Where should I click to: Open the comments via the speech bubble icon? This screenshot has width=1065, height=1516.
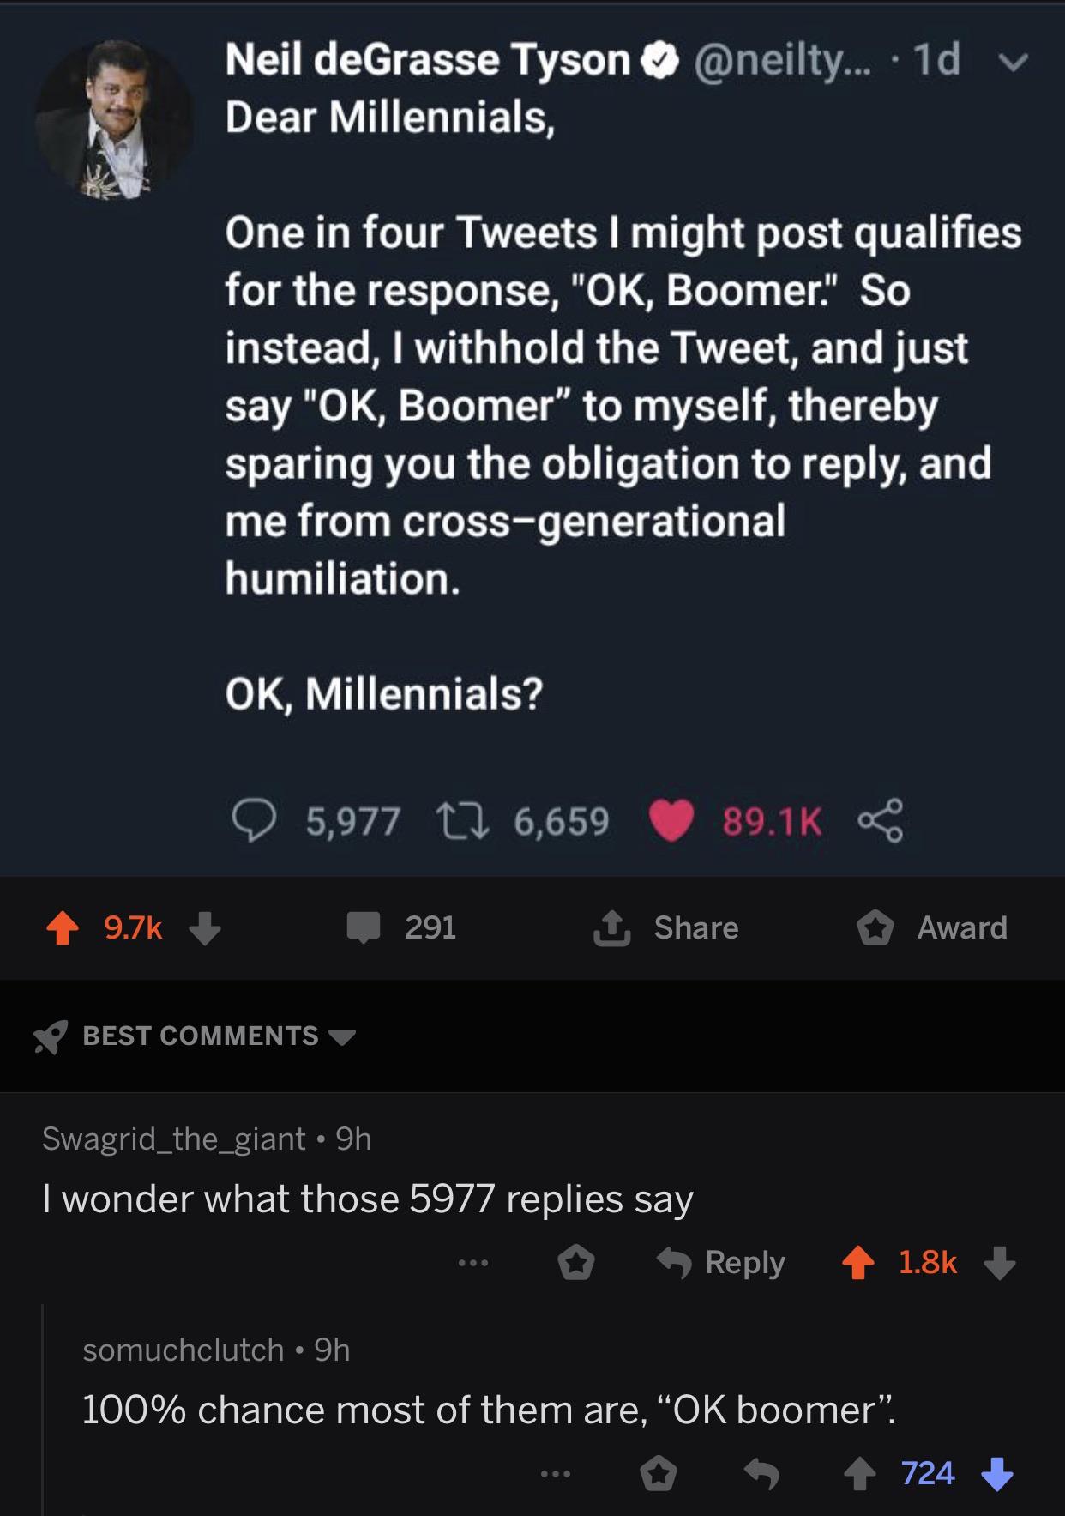point(364,928)
